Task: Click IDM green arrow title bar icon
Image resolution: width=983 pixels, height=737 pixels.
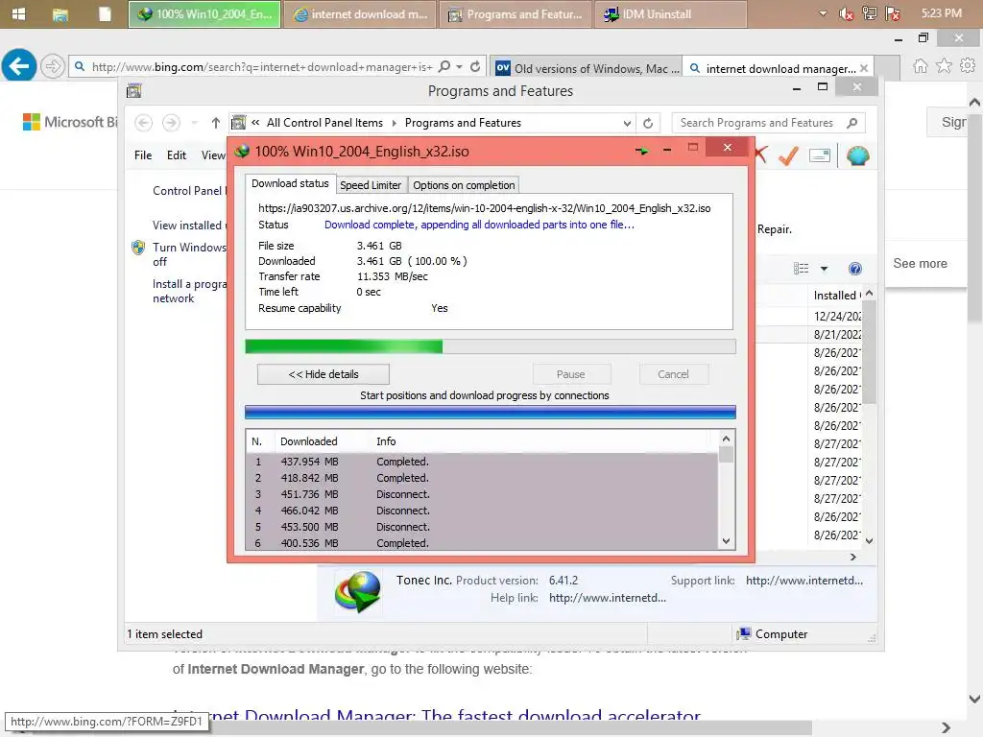Action: coord(642,151)
